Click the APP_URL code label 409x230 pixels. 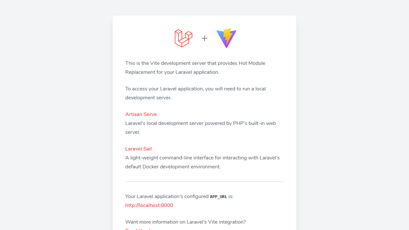click(219, 197)
